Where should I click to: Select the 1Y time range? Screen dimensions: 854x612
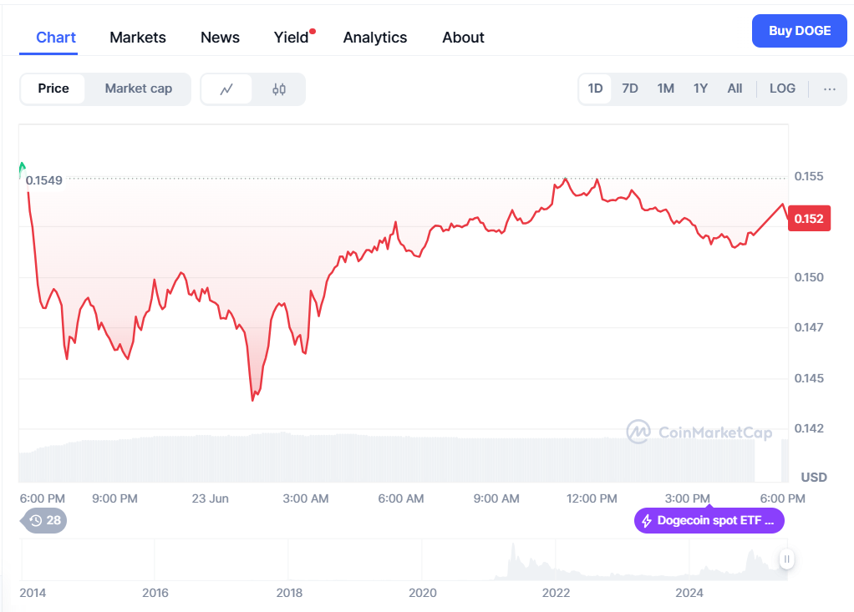pyautogui.click(x=700, y=89)
